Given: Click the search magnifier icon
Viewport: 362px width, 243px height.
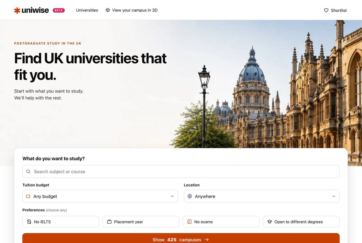Looking at the screenshot, I should (28, 172).
